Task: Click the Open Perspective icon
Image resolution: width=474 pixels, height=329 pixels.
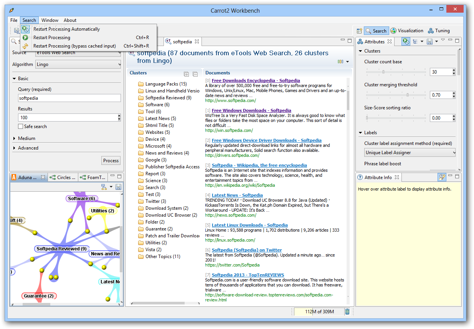Action: pyautogui.click(x=359, y=31)
